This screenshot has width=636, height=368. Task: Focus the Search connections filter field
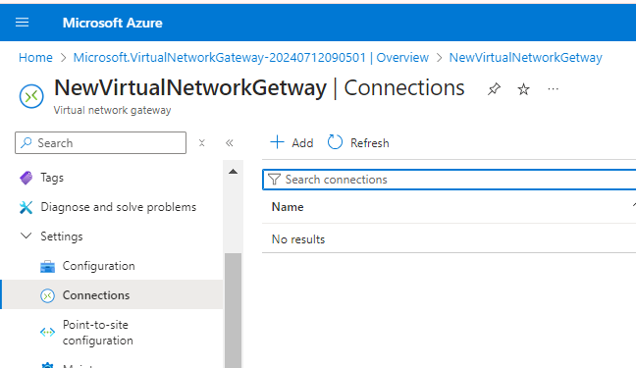pyautogui.click(x=449, y=180)
